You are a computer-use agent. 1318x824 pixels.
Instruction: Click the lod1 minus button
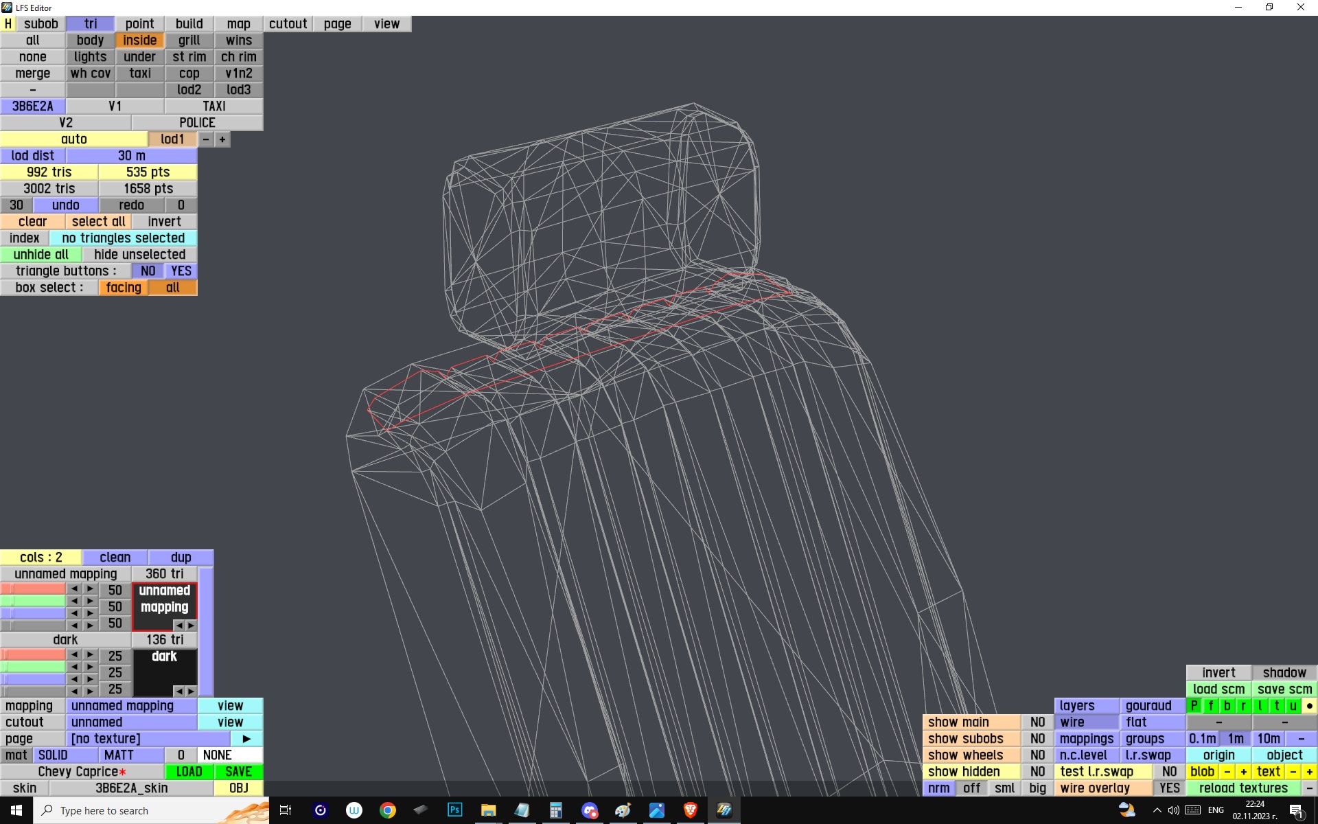(x=205, y=139)
